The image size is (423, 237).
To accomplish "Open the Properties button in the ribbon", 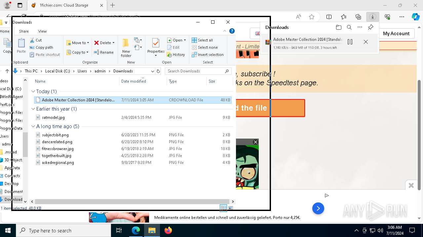I will point(156,47).
